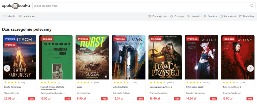Open the Zdradziecki plan book cover
The height and width of the screenshot is (104, 257).
(x=129, y=57)
